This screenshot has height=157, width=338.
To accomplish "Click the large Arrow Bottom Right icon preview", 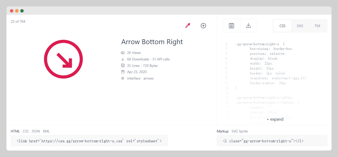I will click(x=63, y=59).
